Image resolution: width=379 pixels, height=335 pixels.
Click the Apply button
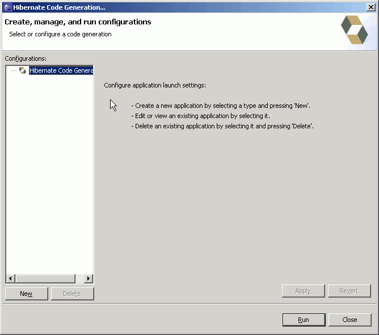pos(303,291)
